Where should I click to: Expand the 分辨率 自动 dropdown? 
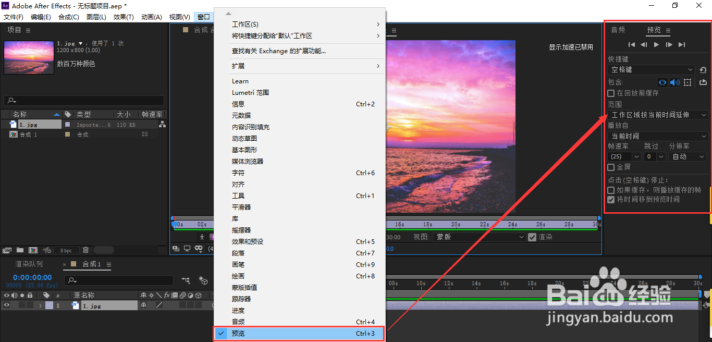click(x=687, y=156)
